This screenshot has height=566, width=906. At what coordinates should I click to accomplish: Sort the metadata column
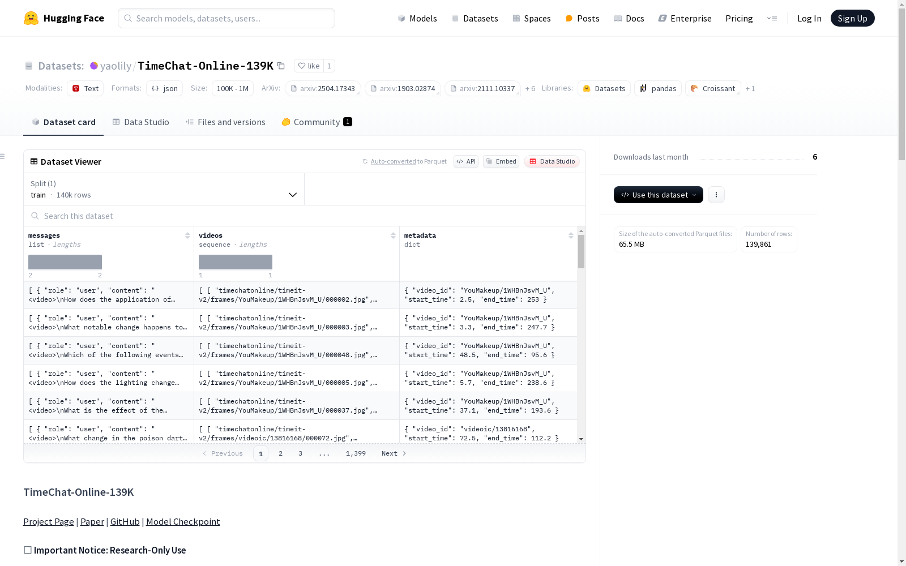[571, 235]
